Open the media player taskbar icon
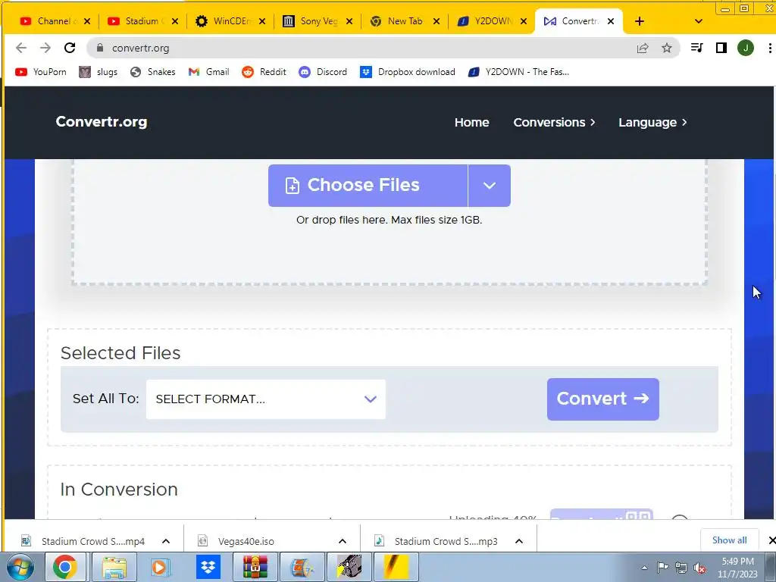The height and width of the screenshot is (582, 776). coord(160,567)
